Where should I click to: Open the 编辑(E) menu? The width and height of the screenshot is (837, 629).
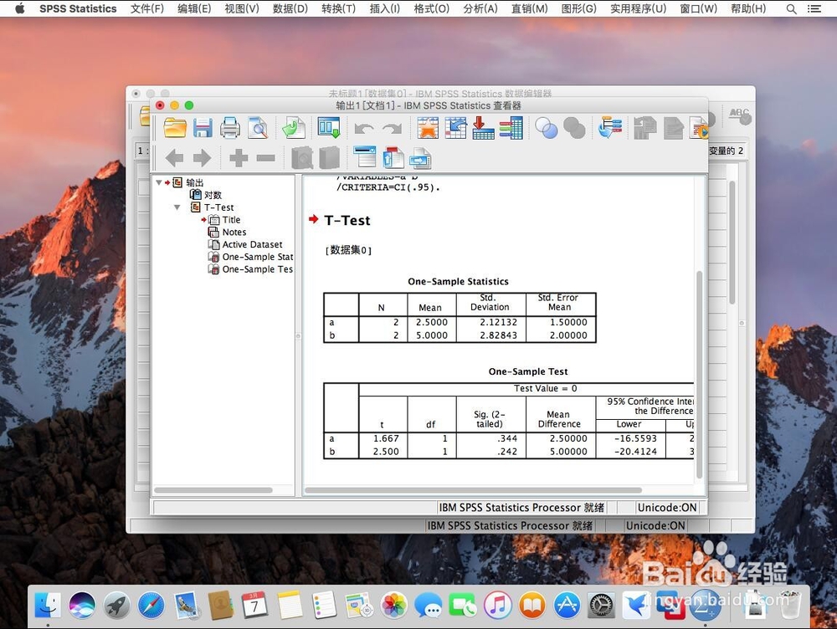click(194, 8)
